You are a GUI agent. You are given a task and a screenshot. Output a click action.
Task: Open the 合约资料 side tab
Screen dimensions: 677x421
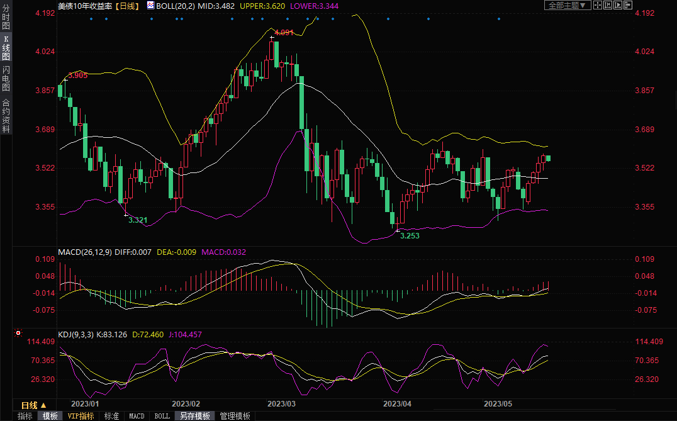[x=6, y=116]
